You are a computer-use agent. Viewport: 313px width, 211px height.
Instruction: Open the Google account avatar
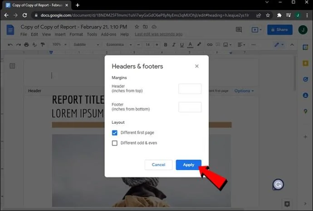pyautogui.click(x=303, y=30)
